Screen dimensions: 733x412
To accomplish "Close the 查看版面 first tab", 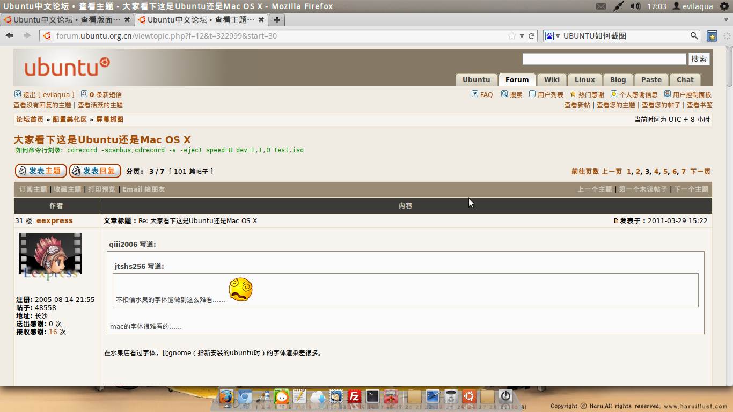I will pyautogui.click(x=127, y=20).
